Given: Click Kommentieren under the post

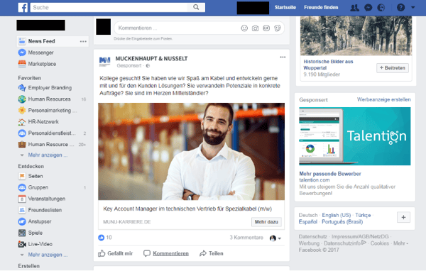Looking at the screenshot, I should 166,253.
